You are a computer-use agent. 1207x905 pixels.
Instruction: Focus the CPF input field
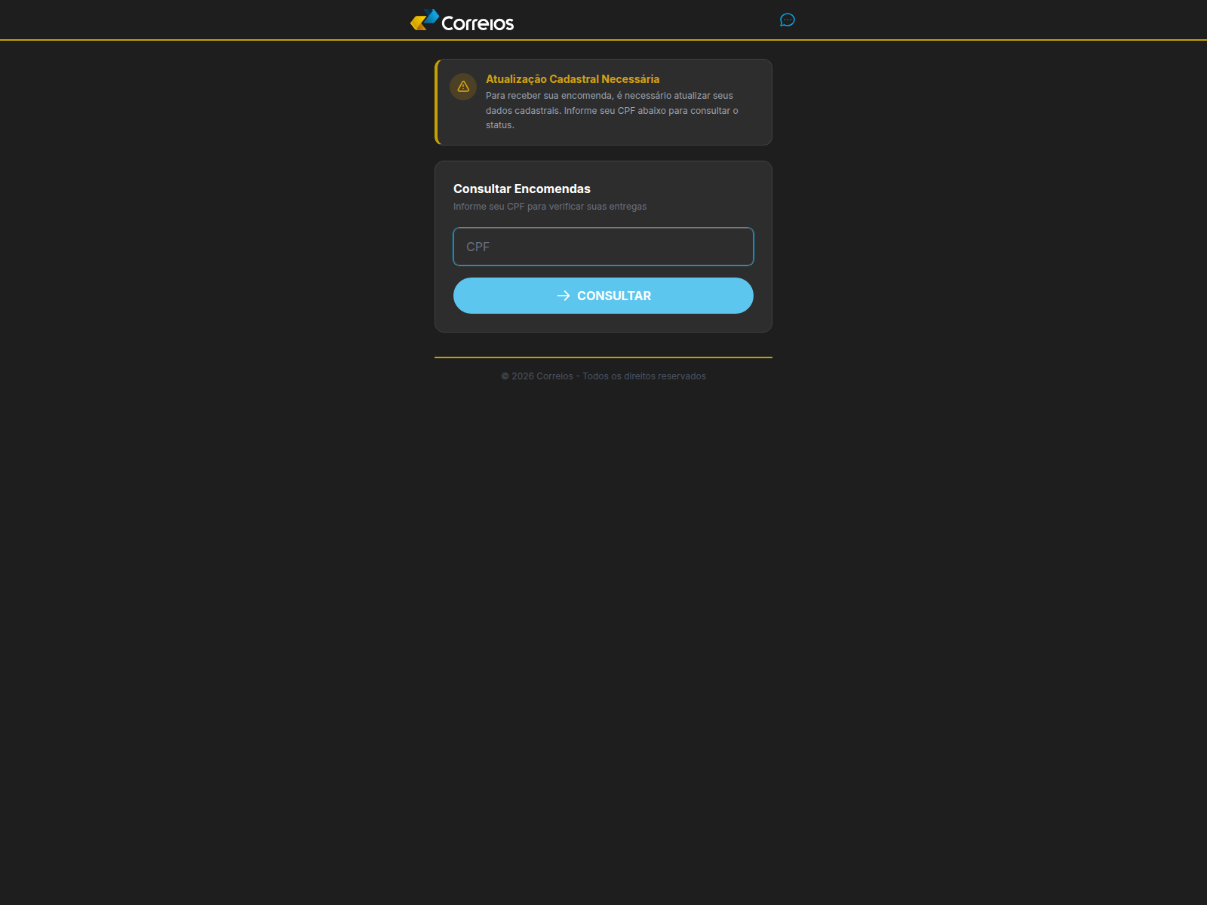pyautogui.click(x=603, y=247)
